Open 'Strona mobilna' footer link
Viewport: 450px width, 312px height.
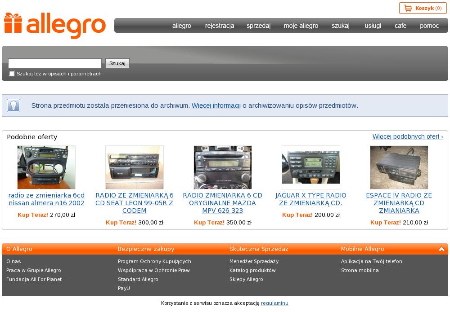coord(360,270)
